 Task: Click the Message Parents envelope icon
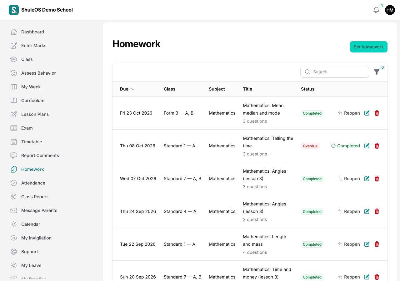[14, 210]
